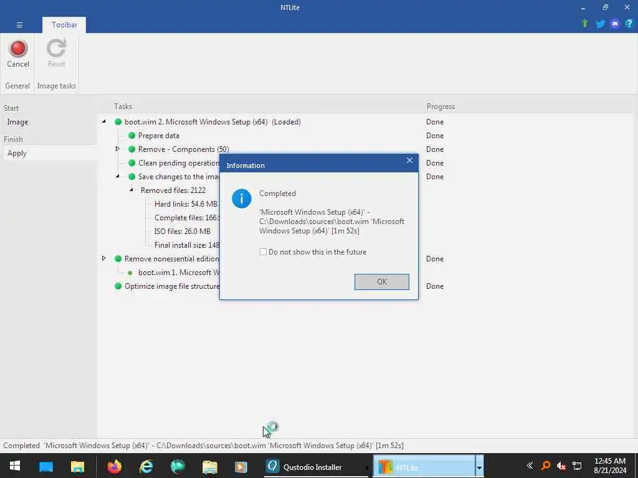
Task: Select the Complete files size row
Action: tap(187, 218)
